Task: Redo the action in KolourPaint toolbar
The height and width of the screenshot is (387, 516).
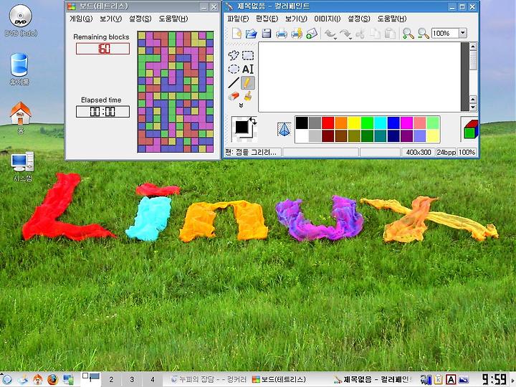Action: click(345, 34)
